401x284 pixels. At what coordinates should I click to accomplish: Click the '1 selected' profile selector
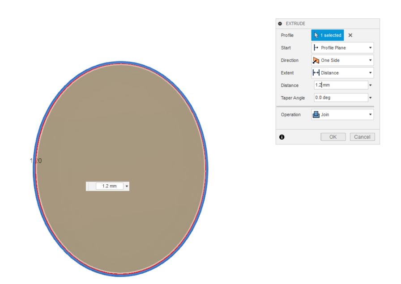tap(328, 35)
